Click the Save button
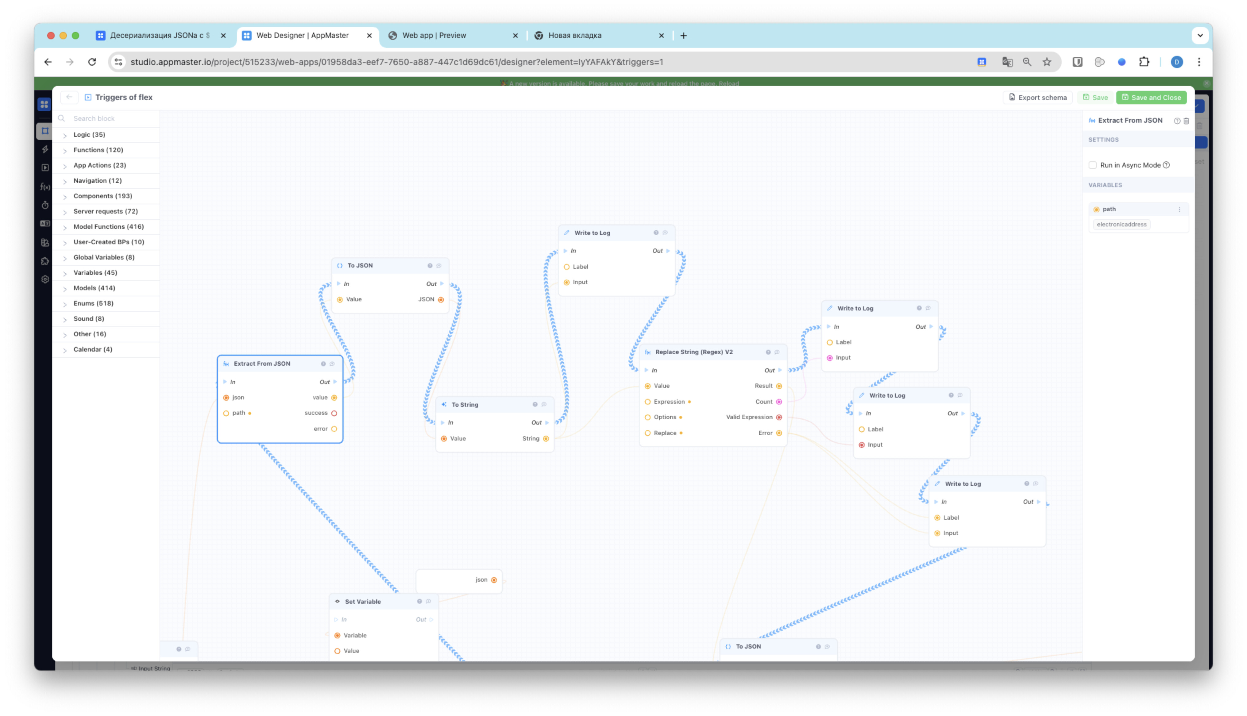1247x716 pixels. click(x=1095, y=97)
